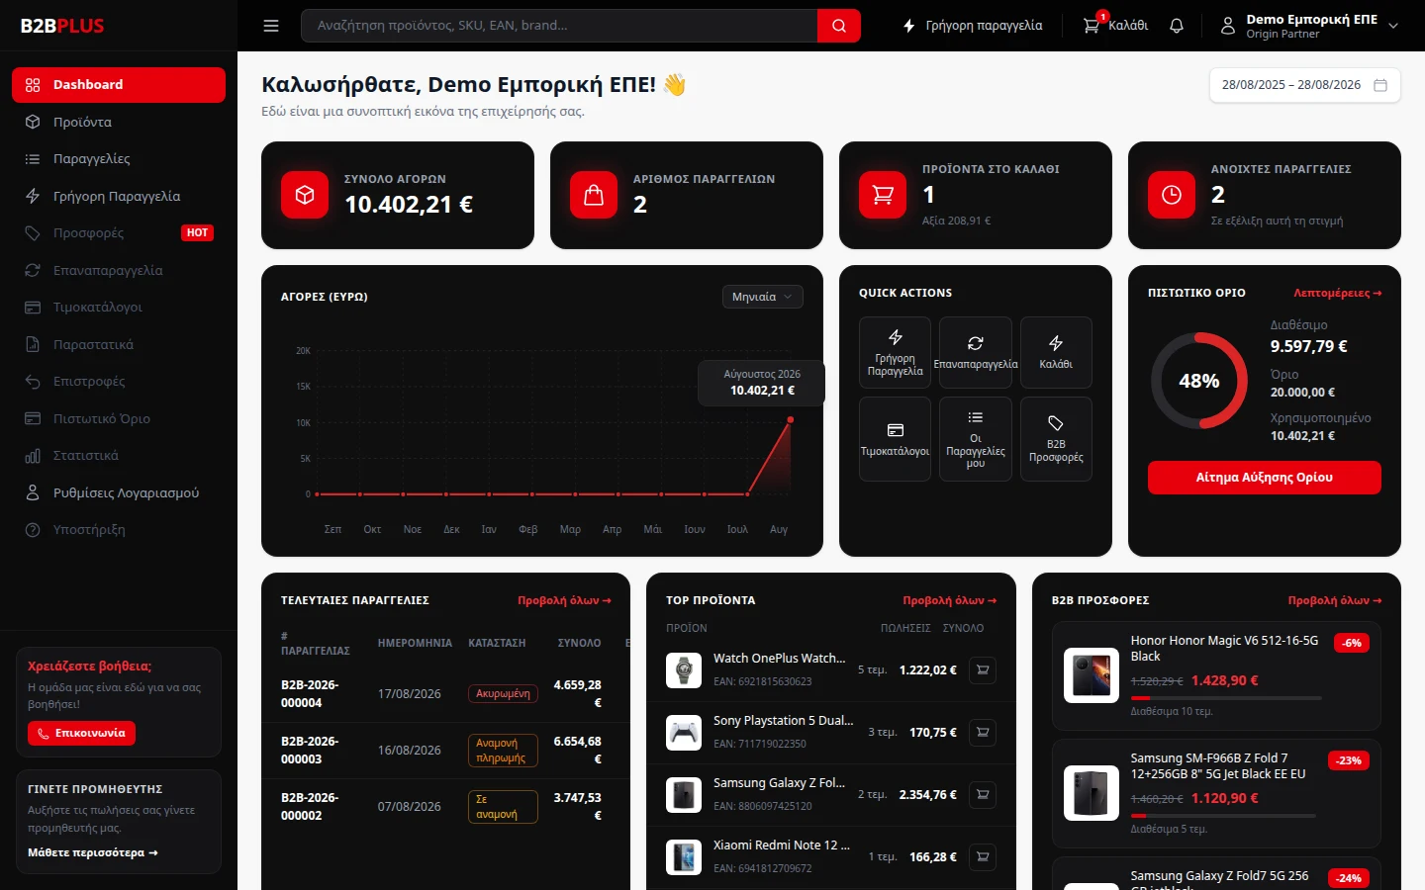Open Ρυθμίσεις Λογαριασμού in sidebar
The height and width of the screenshot is (890, 1425).
119,492
